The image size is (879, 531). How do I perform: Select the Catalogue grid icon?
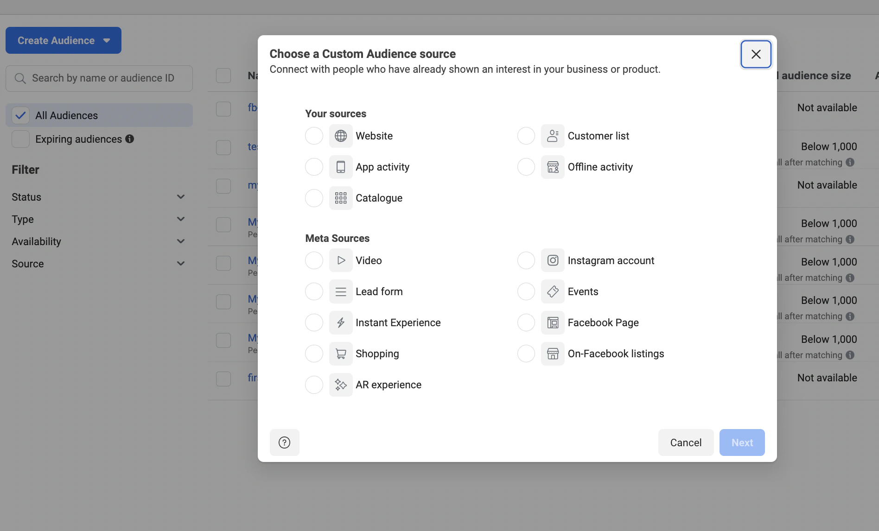click(341, 198)
